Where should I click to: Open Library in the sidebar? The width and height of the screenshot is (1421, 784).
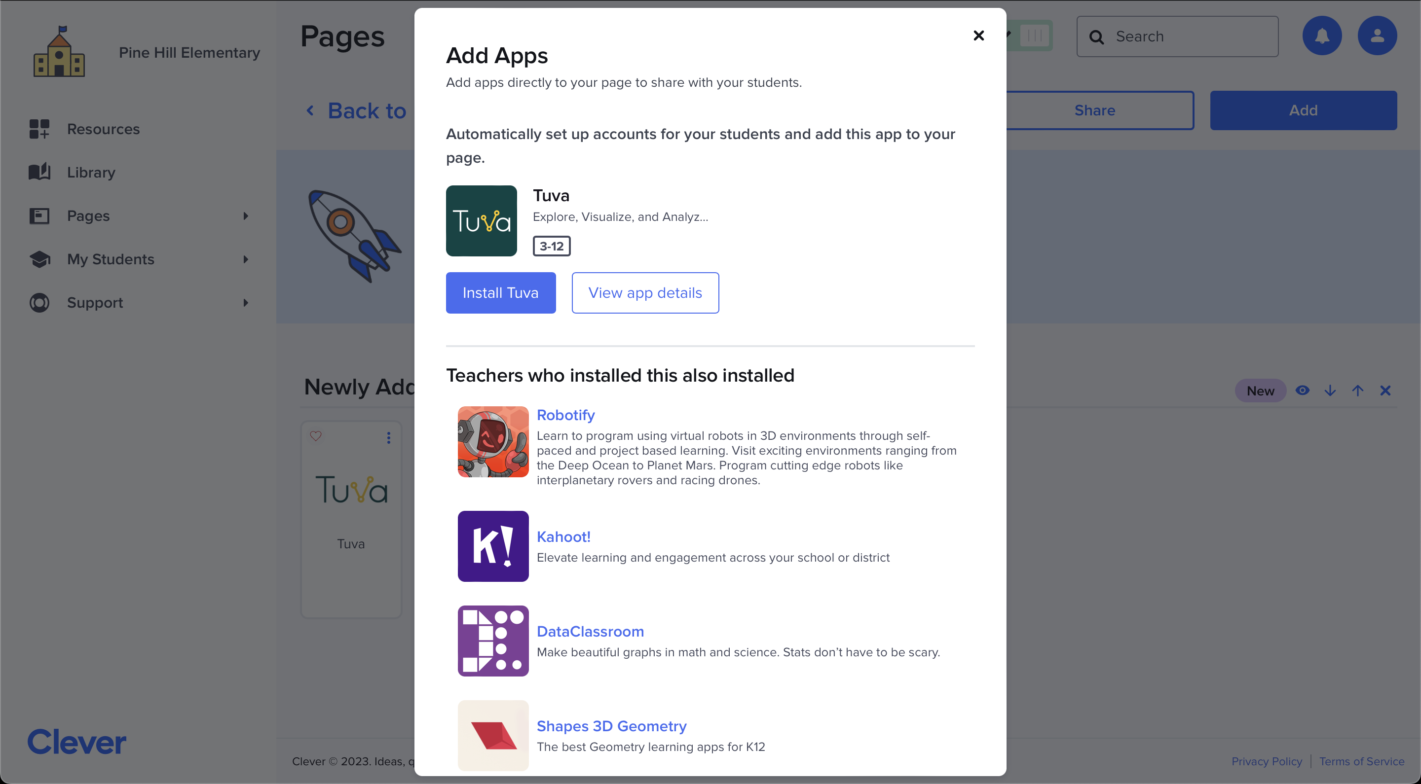click(x=91, y=173)
